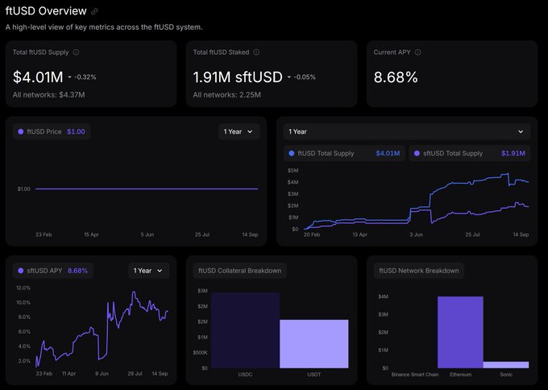Open info icon next to Total ftUSD Staked
This screenshot has height=390, width=548.
pos(256,52)
